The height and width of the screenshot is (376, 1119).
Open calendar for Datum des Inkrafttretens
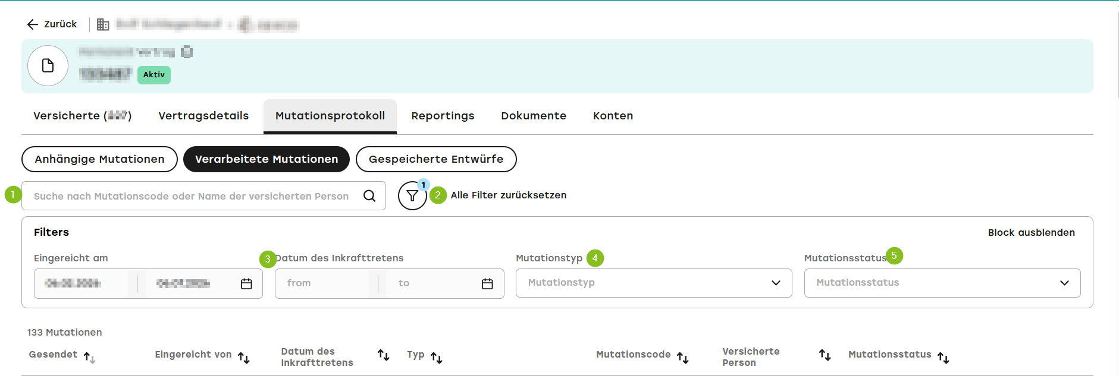[x=487, y=284]
